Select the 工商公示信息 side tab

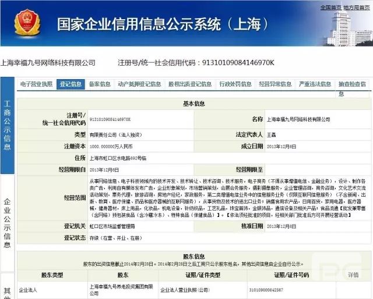(7, 125)
